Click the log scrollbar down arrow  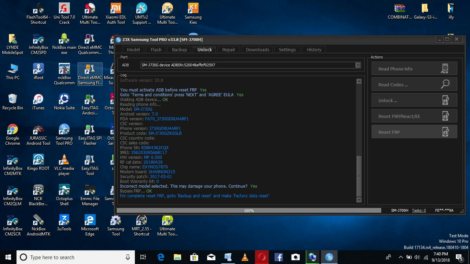[359, 200]
